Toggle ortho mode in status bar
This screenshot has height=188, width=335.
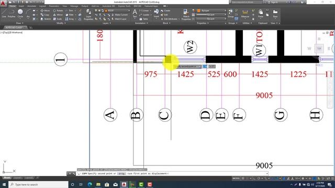pyautogui.click(x=254, y=179)
